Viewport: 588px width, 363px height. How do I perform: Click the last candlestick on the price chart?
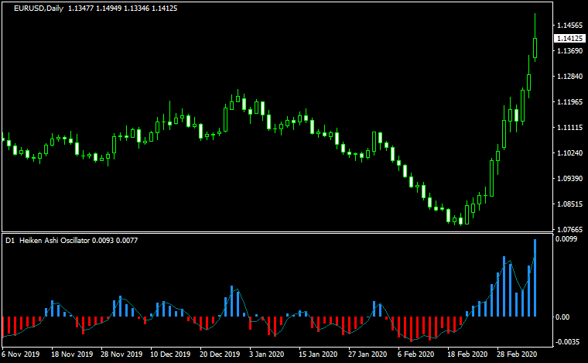point(535,46)
